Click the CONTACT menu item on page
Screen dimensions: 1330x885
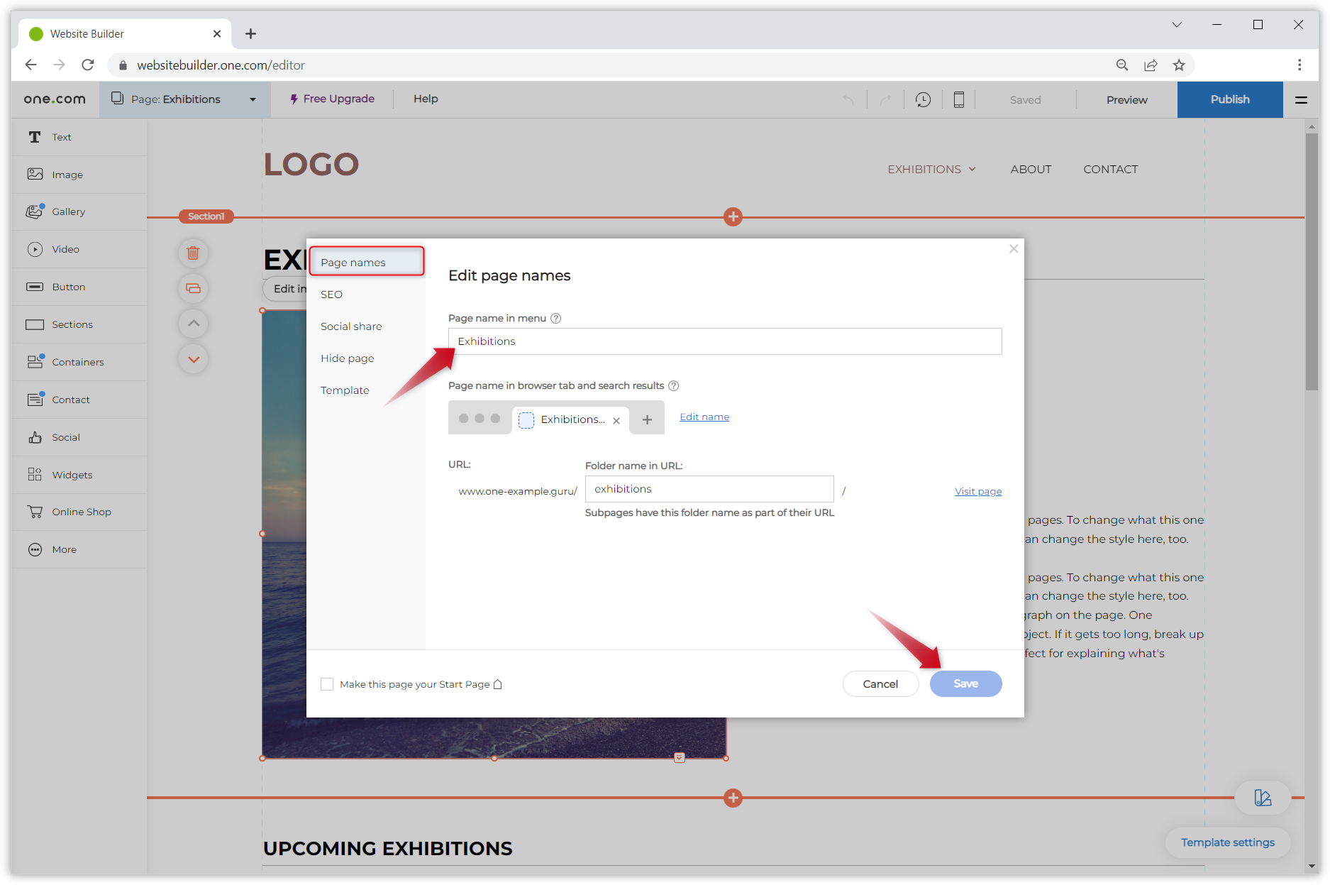tap(1110, 169)
